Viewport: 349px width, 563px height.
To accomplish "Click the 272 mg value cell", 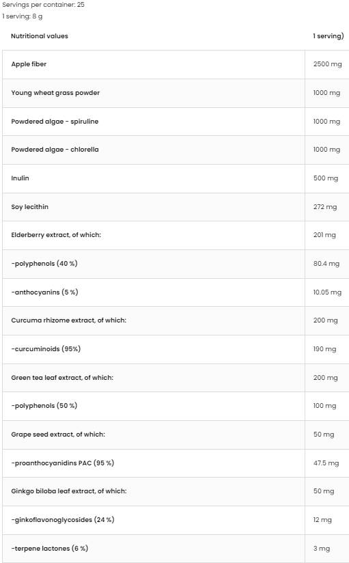I will click(326, 207).
